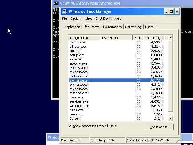This screenshot has height=145, width=193.
Task: Select the msoobe.exe process
Action: coord(116,93)
